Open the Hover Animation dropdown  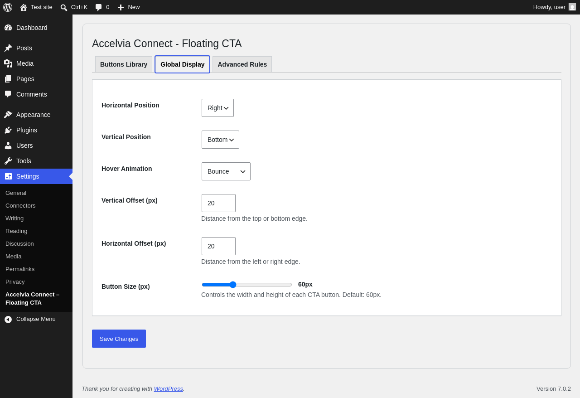226,171
